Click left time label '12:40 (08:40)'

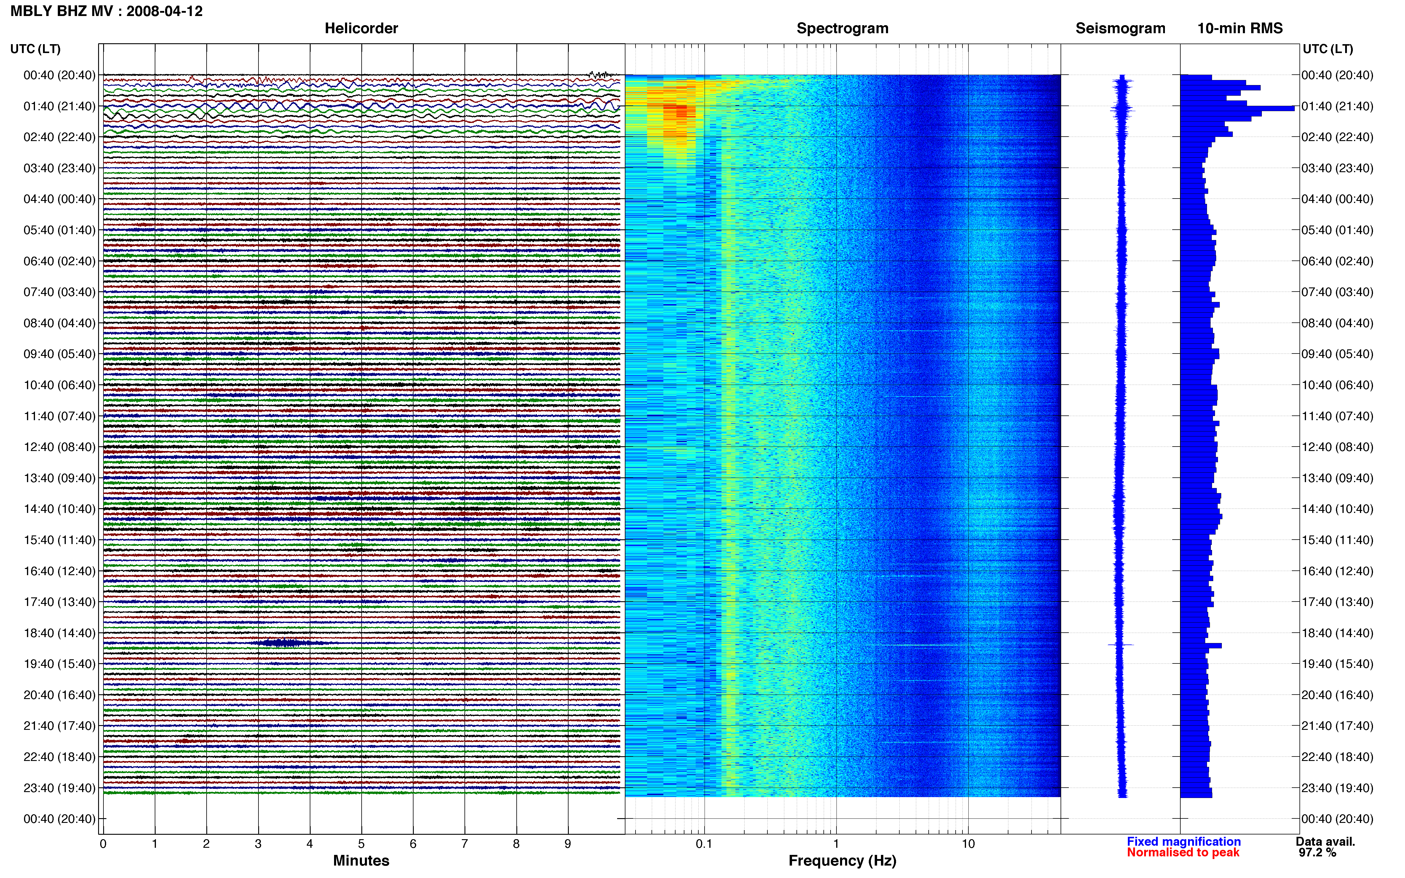(59, 447)
